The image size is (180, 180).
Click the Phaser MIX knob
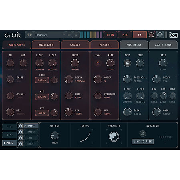(x=98, y=112)
